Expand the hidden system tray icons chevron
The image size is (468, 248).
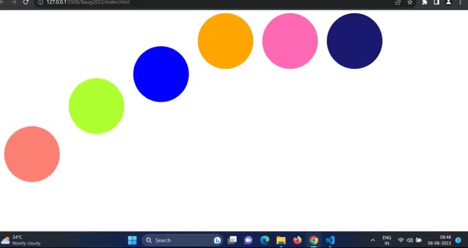click(372, 240)
